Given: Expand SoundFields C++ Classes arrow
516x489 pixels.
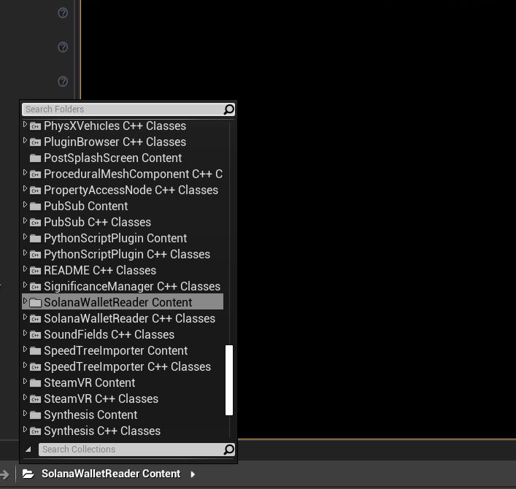Looking at the screenshot, I should (x=25, y=333).
